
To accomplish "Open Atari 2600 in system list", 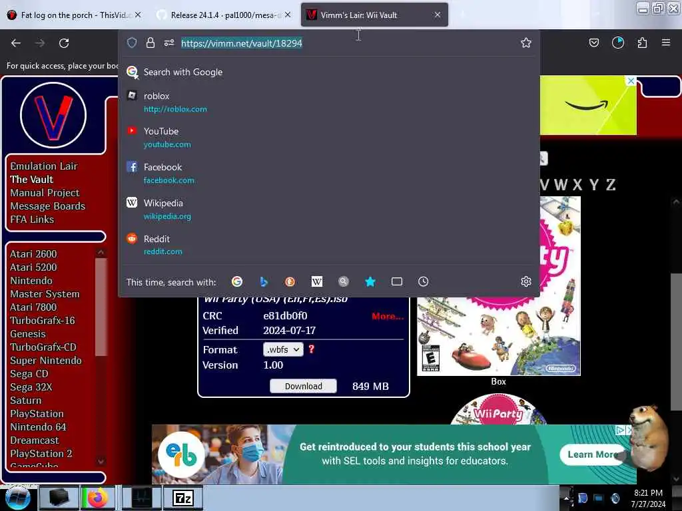I will coord(33,254).
